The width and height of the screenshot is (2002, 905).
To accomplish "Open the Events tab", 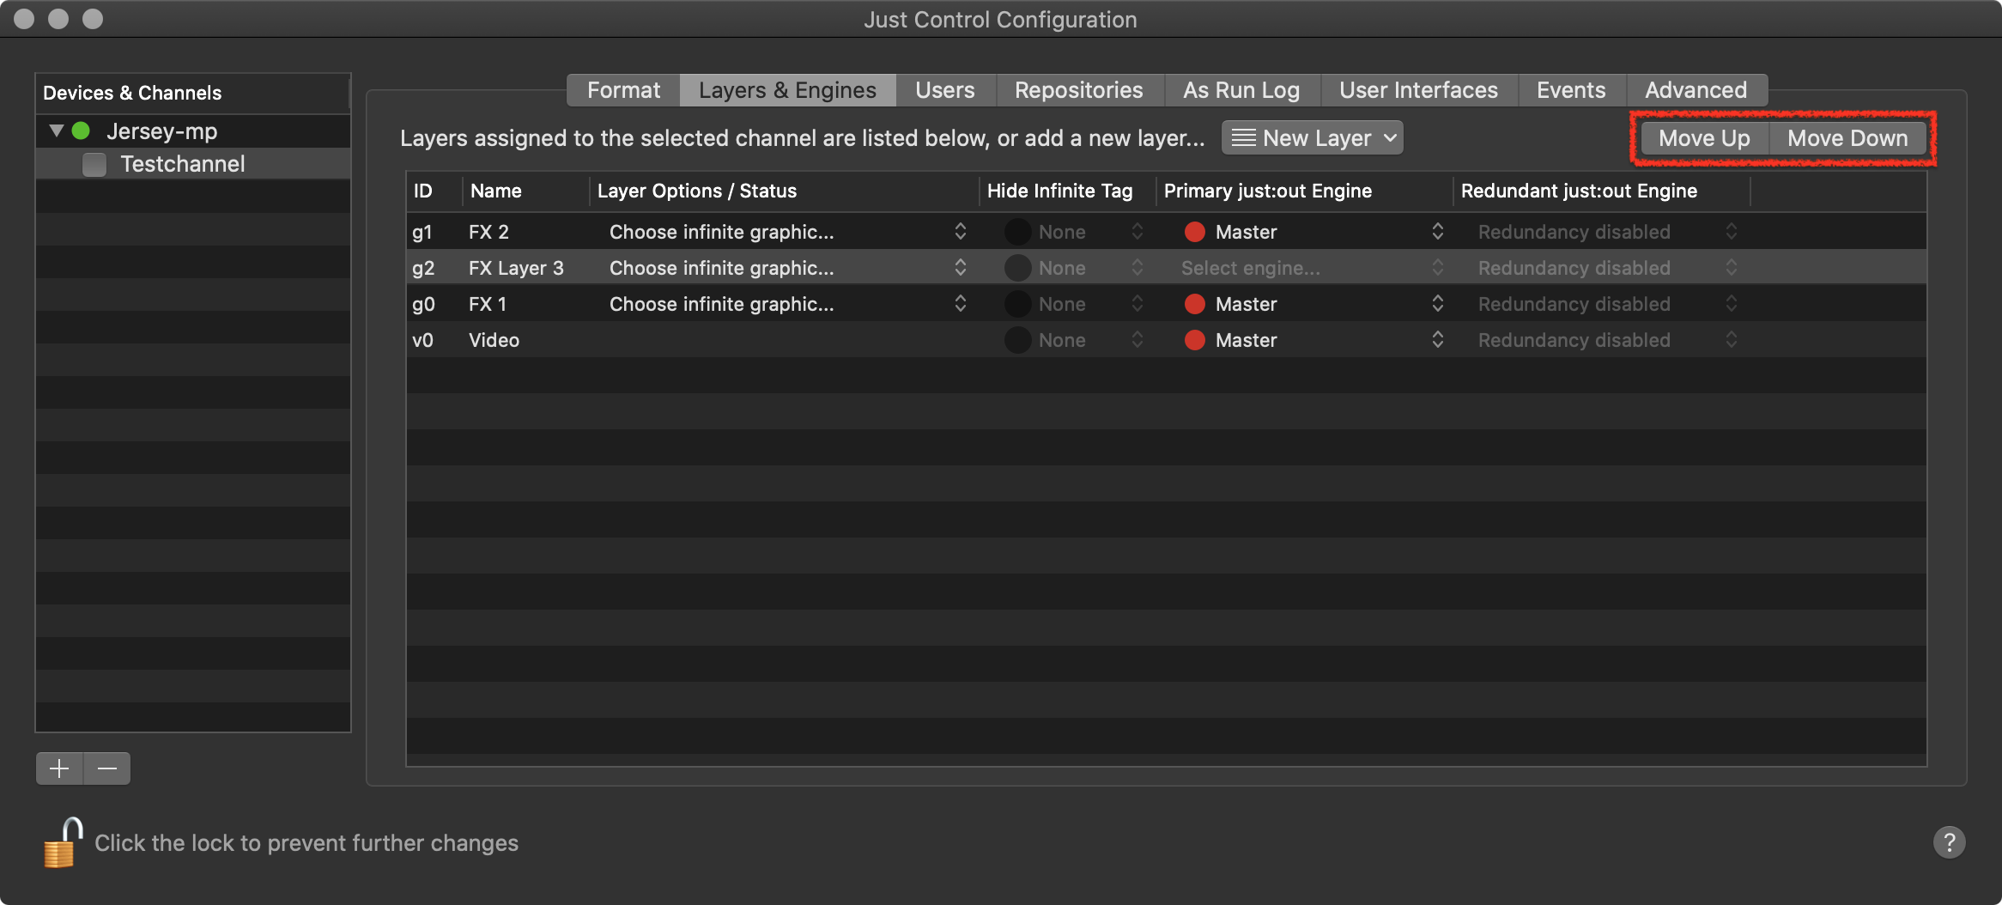I will (x=1571, y=90).
